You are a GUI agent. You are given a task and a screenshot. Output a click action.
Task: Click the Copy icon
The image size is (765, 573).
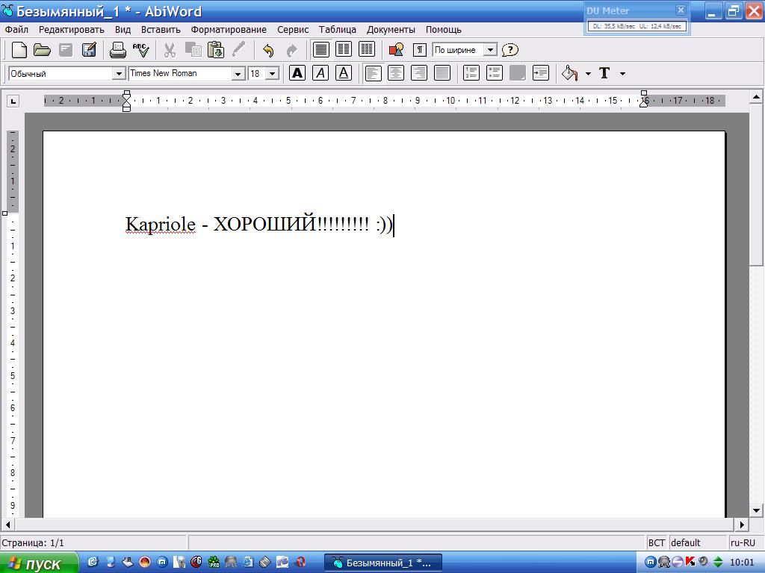click(193, 50)
